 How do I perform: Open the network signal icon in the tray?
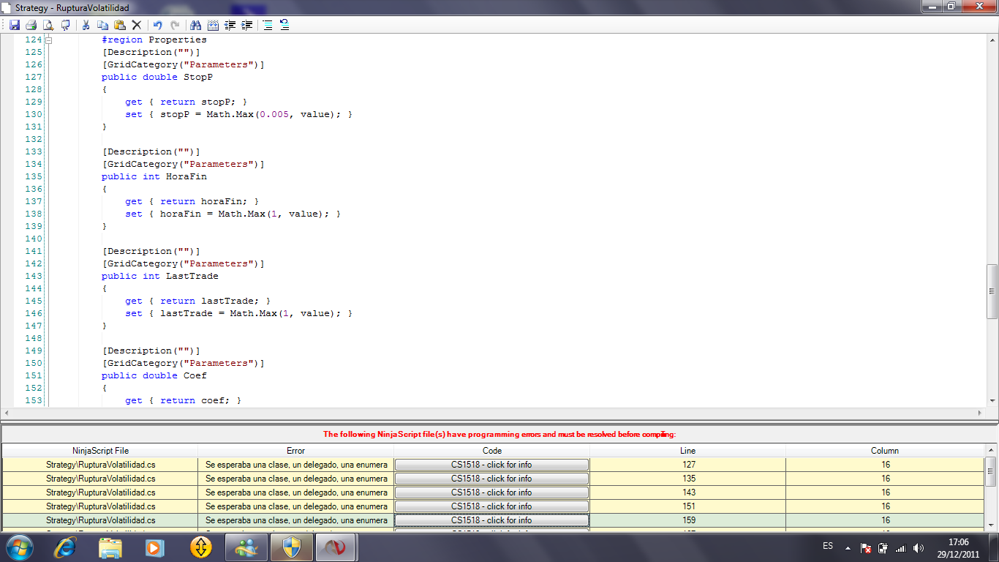[x=901, y=547]
